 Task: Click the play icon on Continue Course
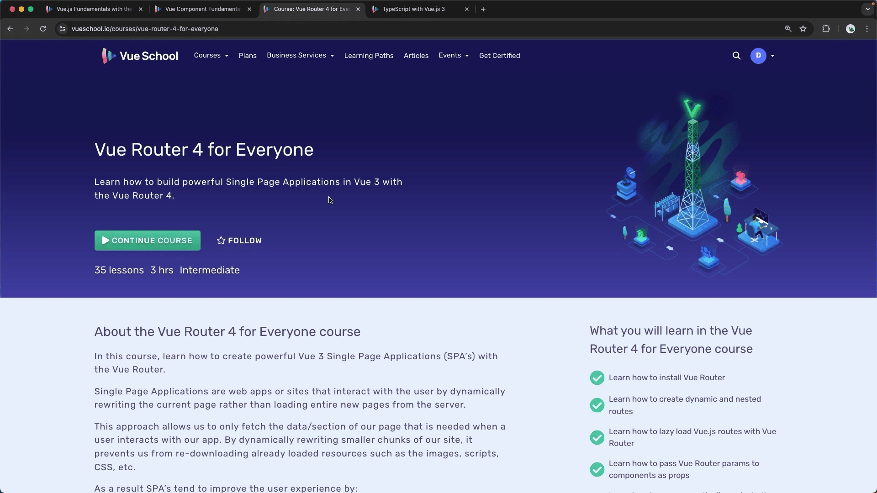pos(106,241)
